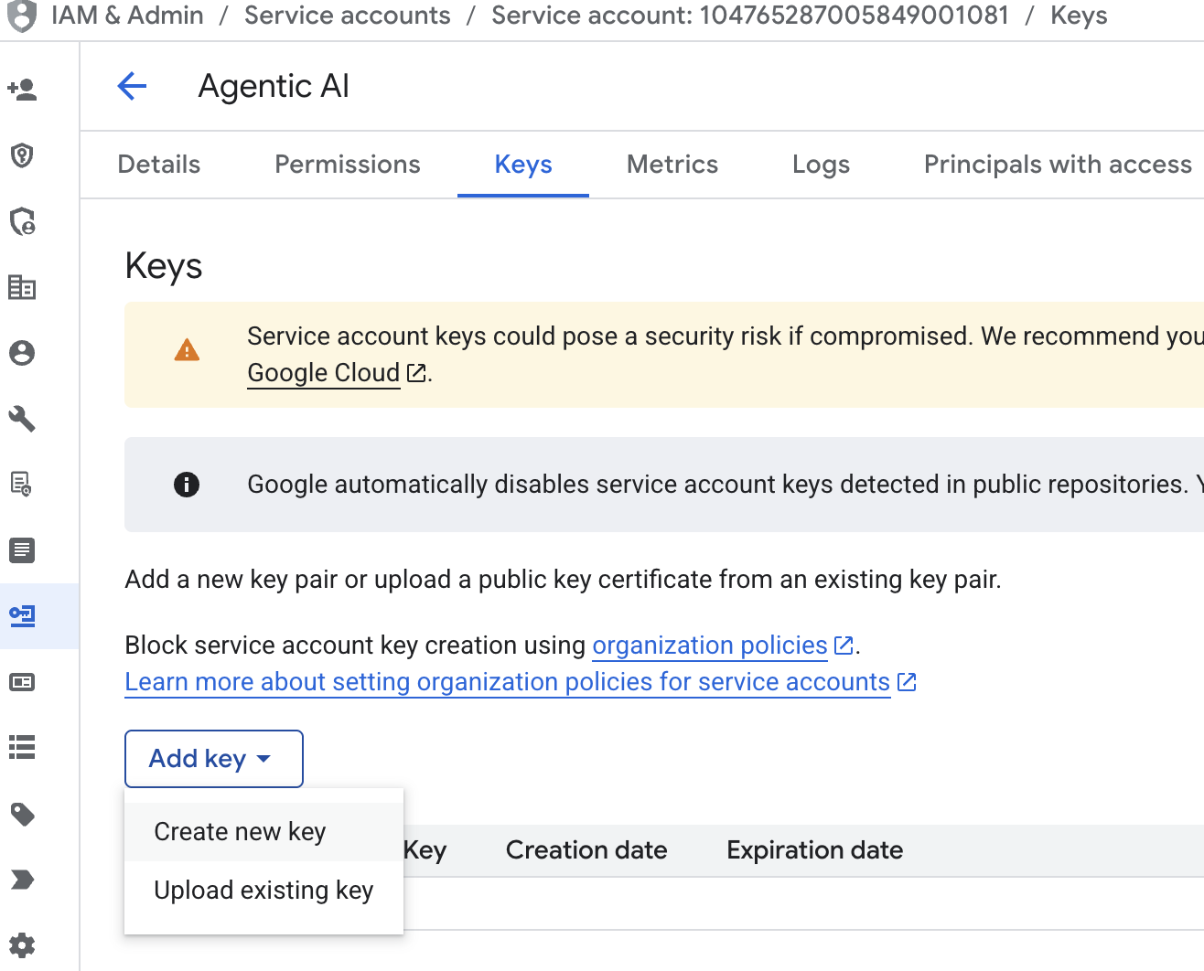Image resolution: width=1204 pixels, height=971 pixels.
Task: Click Learn more about setting organization policies link
Action: 508,682
